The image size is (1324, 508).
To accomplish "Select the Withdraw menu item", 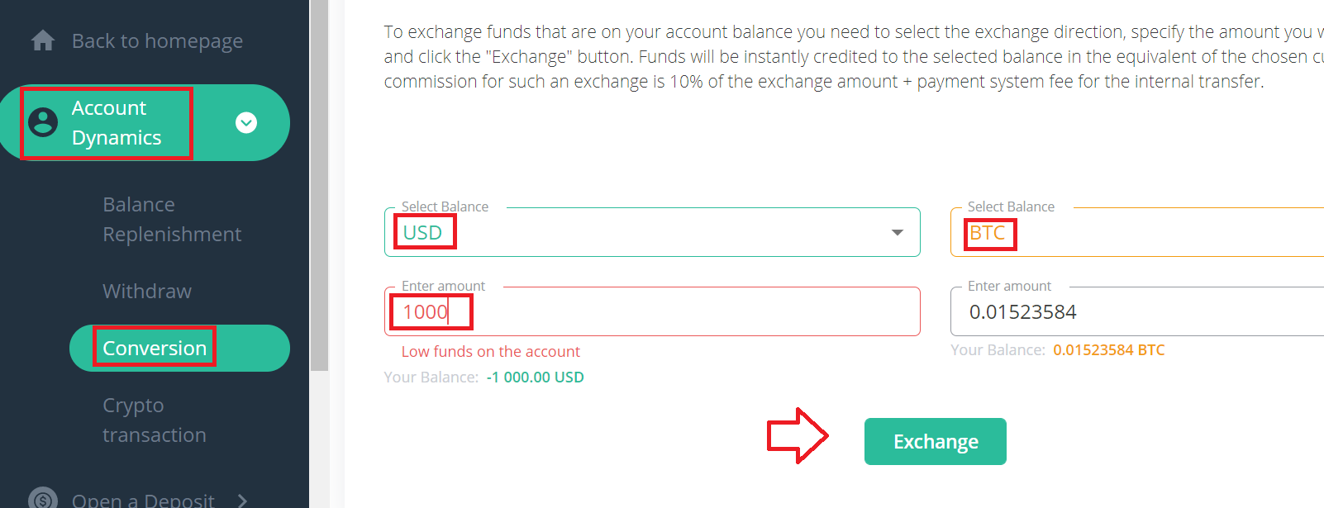I will point(147,291).
